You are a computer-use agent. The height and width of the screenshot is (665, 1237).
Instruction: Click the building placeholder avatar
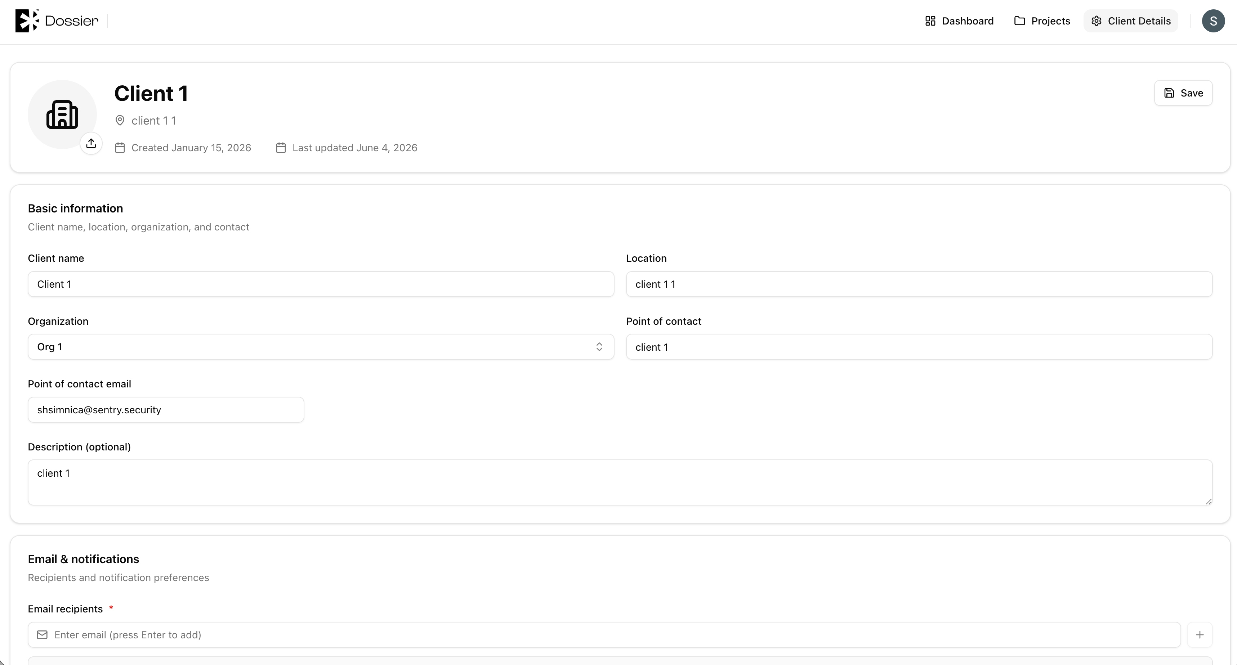click(x=62, y=114)
